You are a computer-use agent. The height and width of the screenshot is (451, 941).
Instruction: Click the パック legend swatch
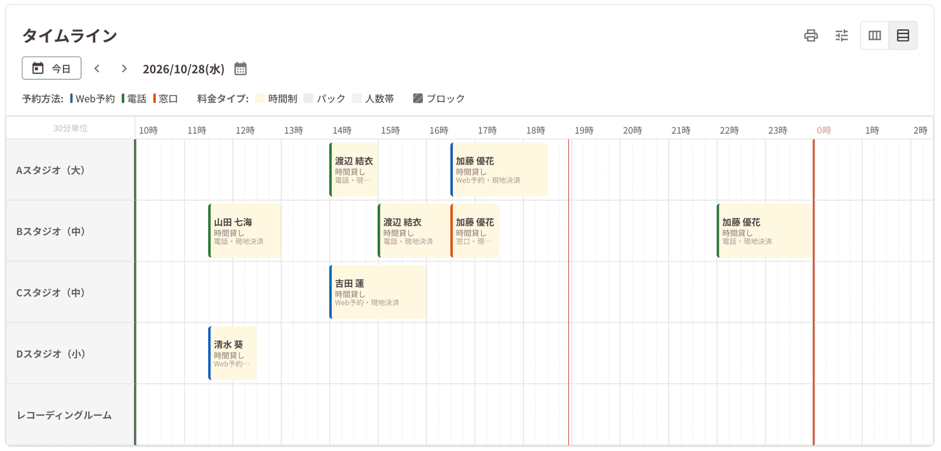coord(309,99)
